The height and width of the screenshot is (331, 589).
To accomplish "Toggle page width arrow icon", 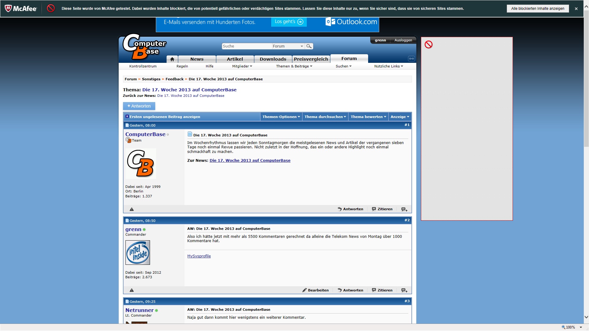I will pyautogui.click(x=411, y=59).
